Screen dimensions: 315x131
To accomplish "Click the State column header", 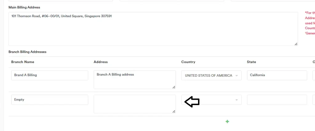I will point(251,62).
